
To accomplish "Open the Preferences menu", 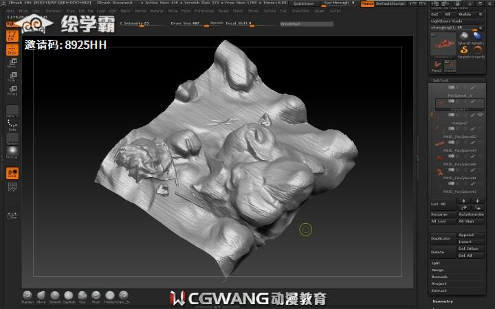I will [x=204, y=11].
